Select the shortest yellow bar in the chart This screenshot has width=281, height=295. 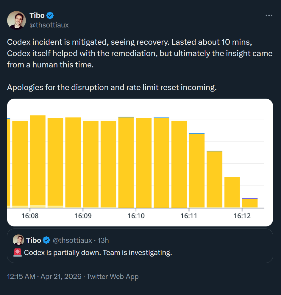click(250, 203)
